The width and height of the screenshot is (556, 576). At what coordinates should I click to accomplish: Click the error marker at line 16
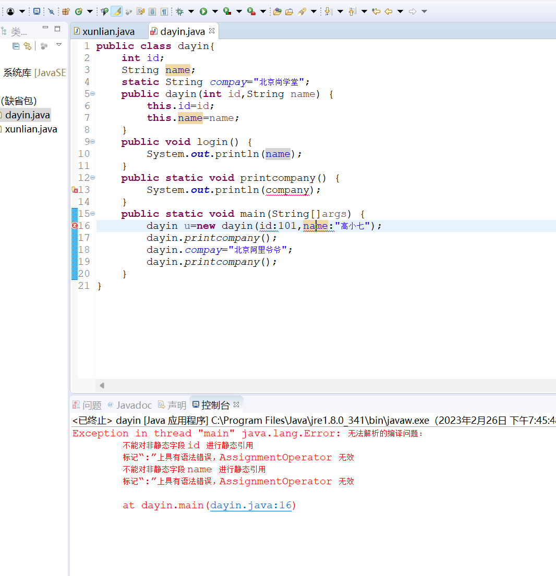click(75, 226)
